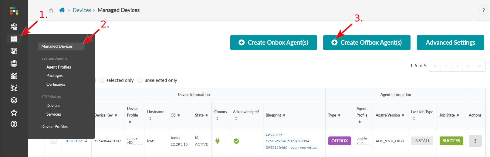This screenshot has height=157, width=490.
Task: Open Agent Profiles in the submenu
Action: (x=59, y=67)
